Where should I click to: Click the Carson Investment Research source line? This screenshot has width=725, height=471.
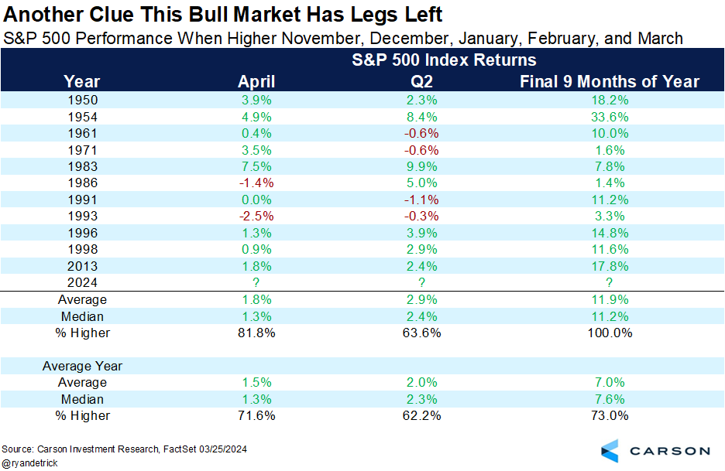click(x=125, y=449)
